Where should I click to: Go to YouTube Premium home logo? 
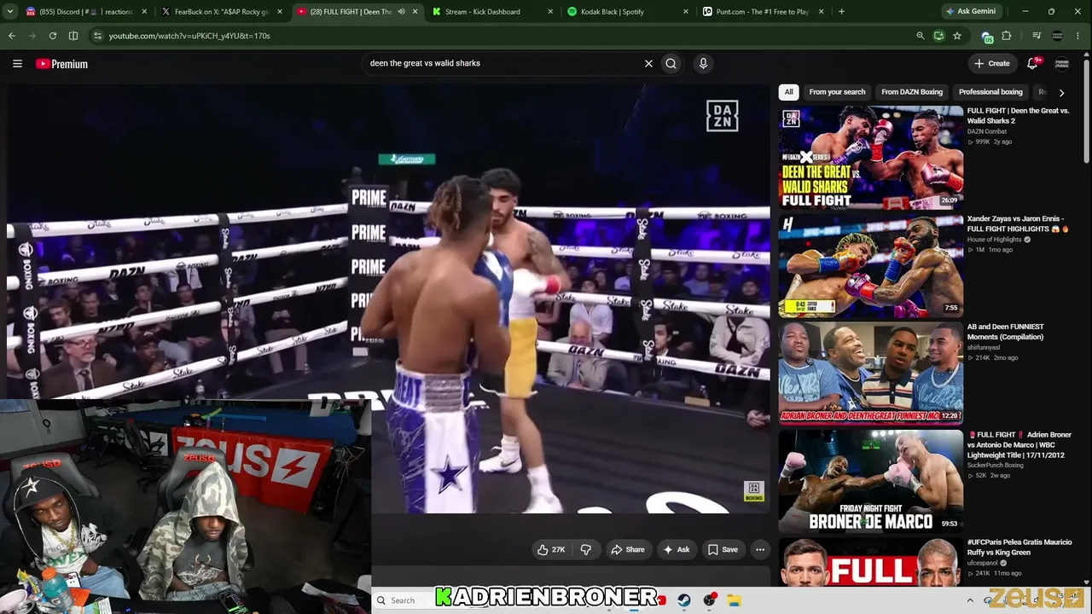pos(62,64)
